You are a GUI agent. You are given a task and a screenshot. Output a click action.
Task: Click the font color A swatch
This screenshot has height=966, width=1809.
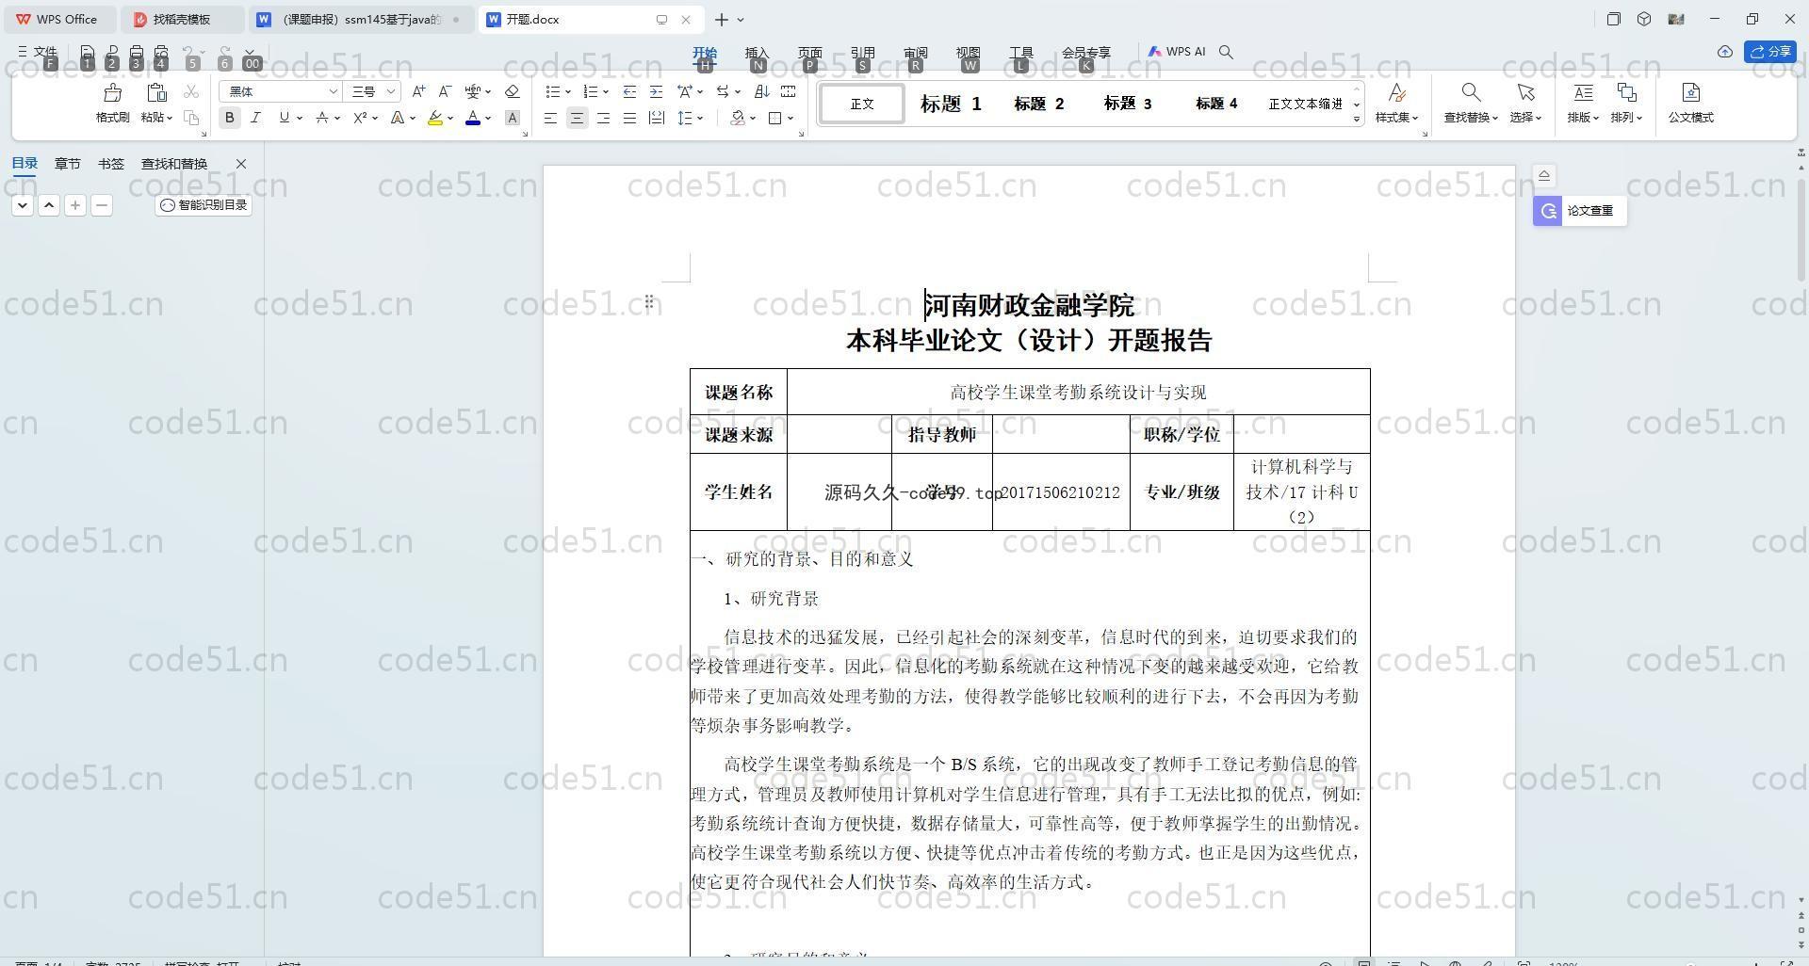coord(473,118)
